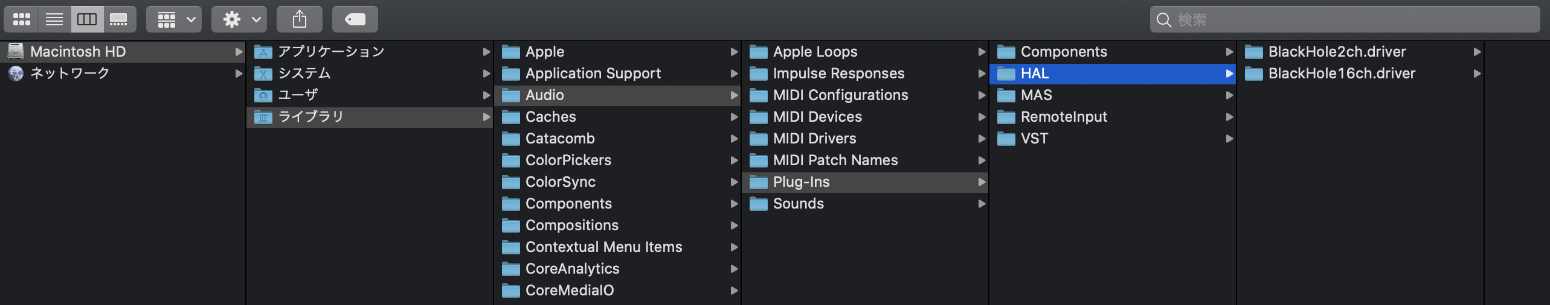Expand the Application Support folder arrow

click(734, 74)
